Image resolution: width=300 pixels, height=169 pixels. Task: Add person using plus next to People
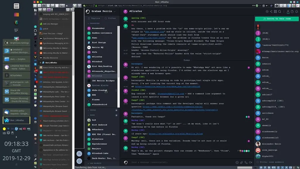(116, 110)
